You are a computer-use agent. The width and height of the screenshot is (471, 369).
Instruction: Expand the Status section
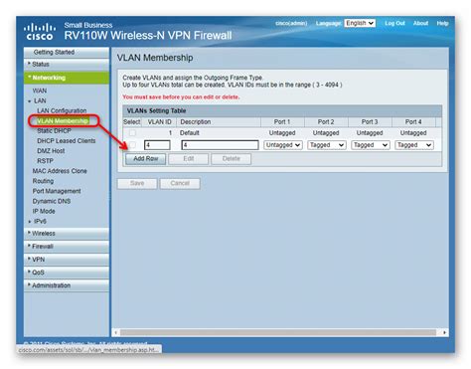coord(67,65)
